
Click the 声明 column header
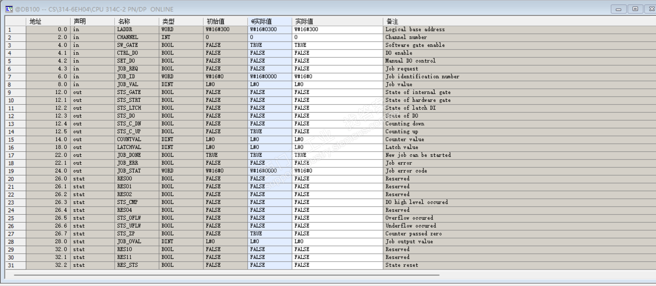pyautogui.click(x=93, y=21)
